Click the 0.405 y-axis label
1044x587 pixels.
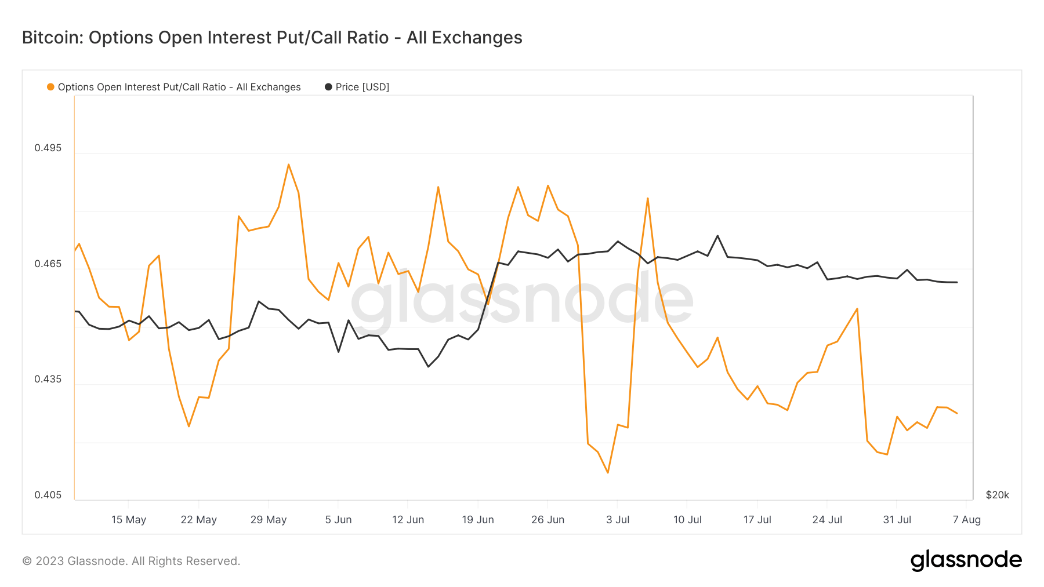48,495
